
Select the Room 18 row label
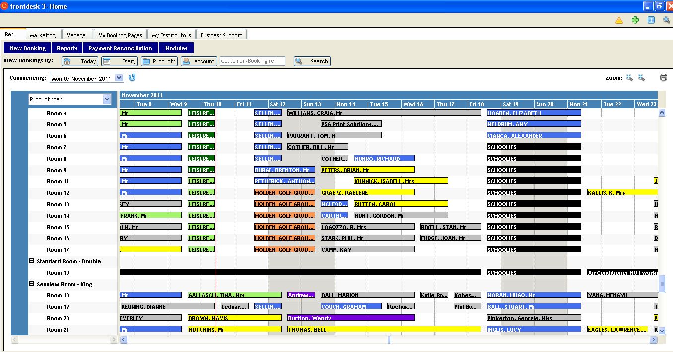pos(58,295)
